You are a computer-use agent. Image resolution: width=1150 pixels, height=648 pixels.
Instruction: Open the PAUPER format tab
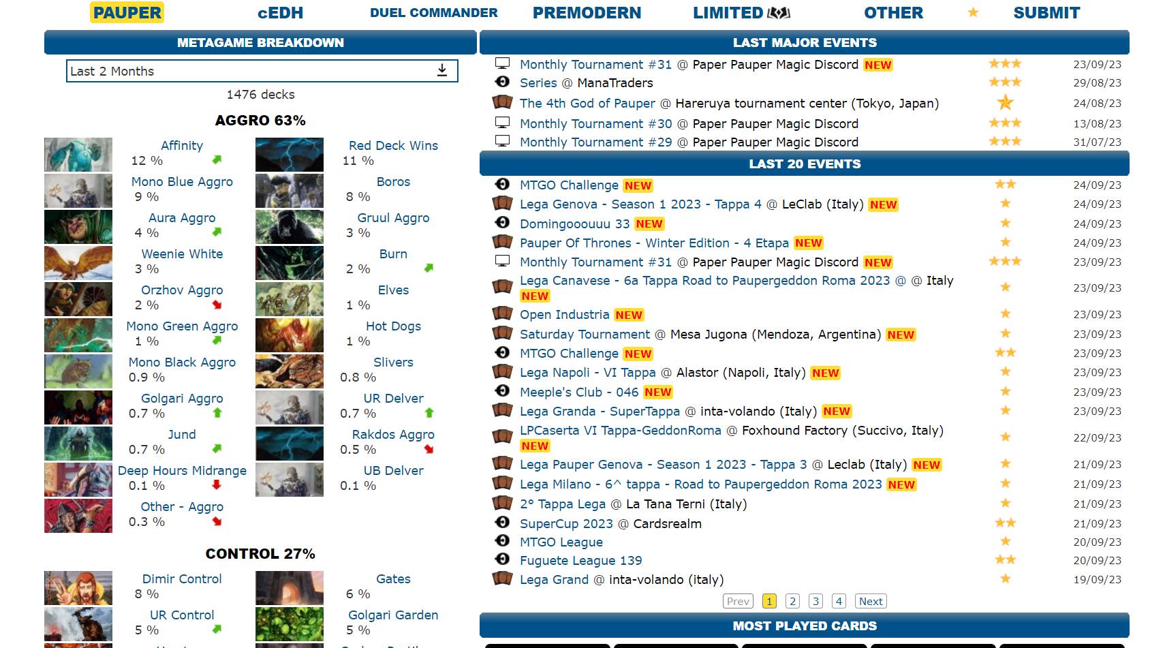127,13
